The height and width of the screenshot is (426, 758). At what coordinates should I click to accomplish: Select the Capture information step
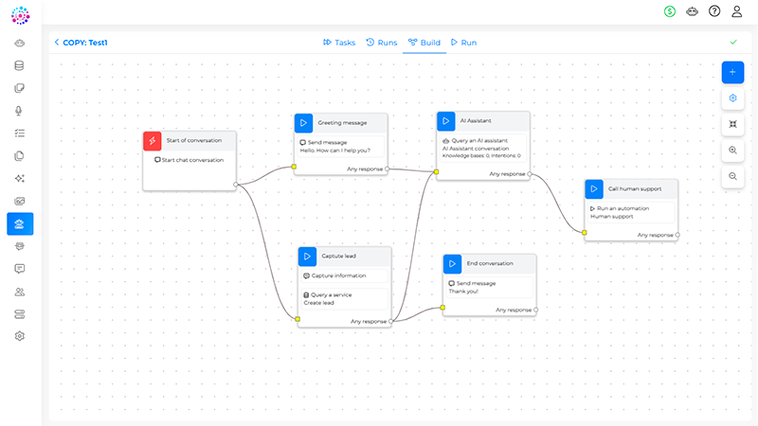click(344, 275)
